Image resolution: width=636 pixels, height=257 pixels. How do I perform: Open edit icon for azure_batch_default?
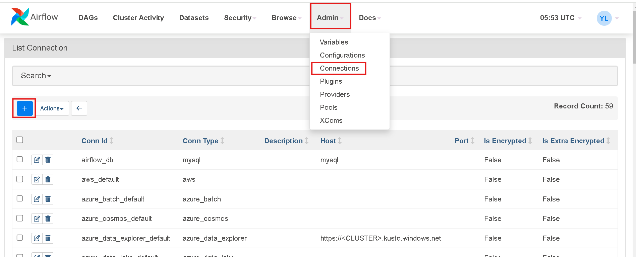[x=37, y=199]
